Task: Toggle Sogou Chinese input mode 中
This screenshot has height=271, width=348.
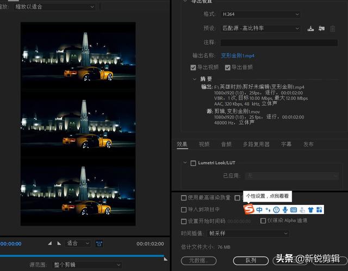Action: click(259, 210)
